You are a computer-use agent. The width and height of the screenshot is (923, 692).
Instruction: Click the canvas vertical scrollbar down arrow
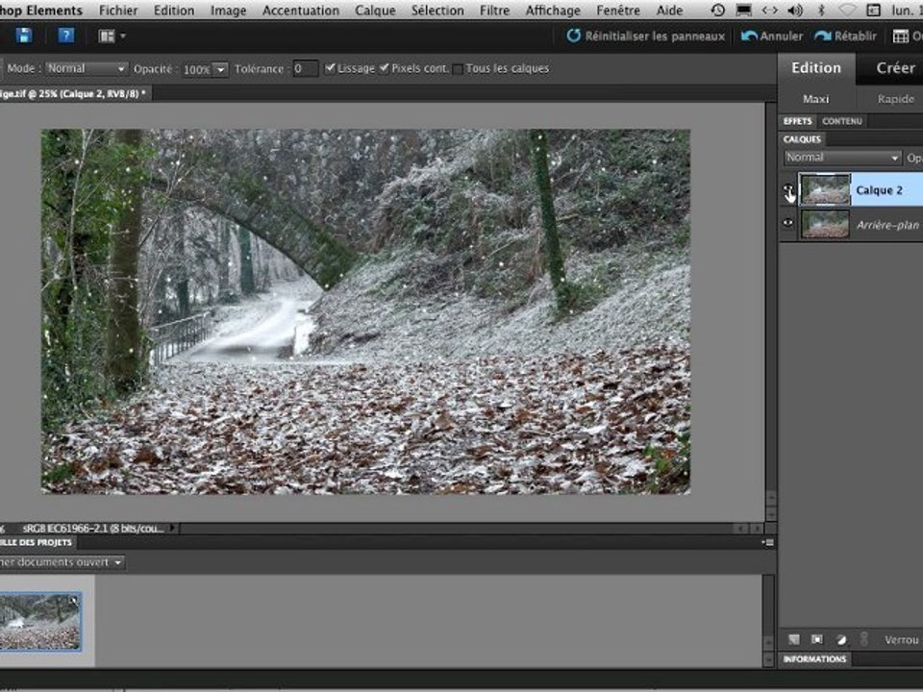point(770,513)
